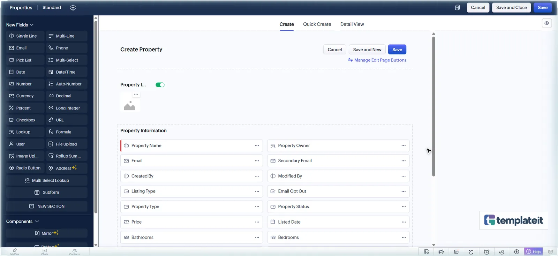558x256 pixels.
Task: Open options menu for Price field
Action: pos(257,222)
